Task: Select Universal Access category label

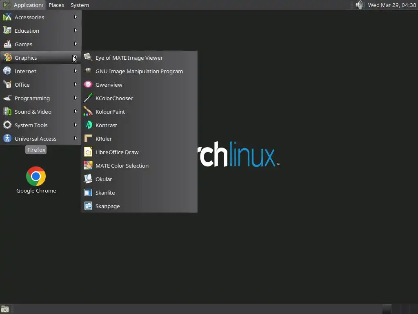Action: 36,139
